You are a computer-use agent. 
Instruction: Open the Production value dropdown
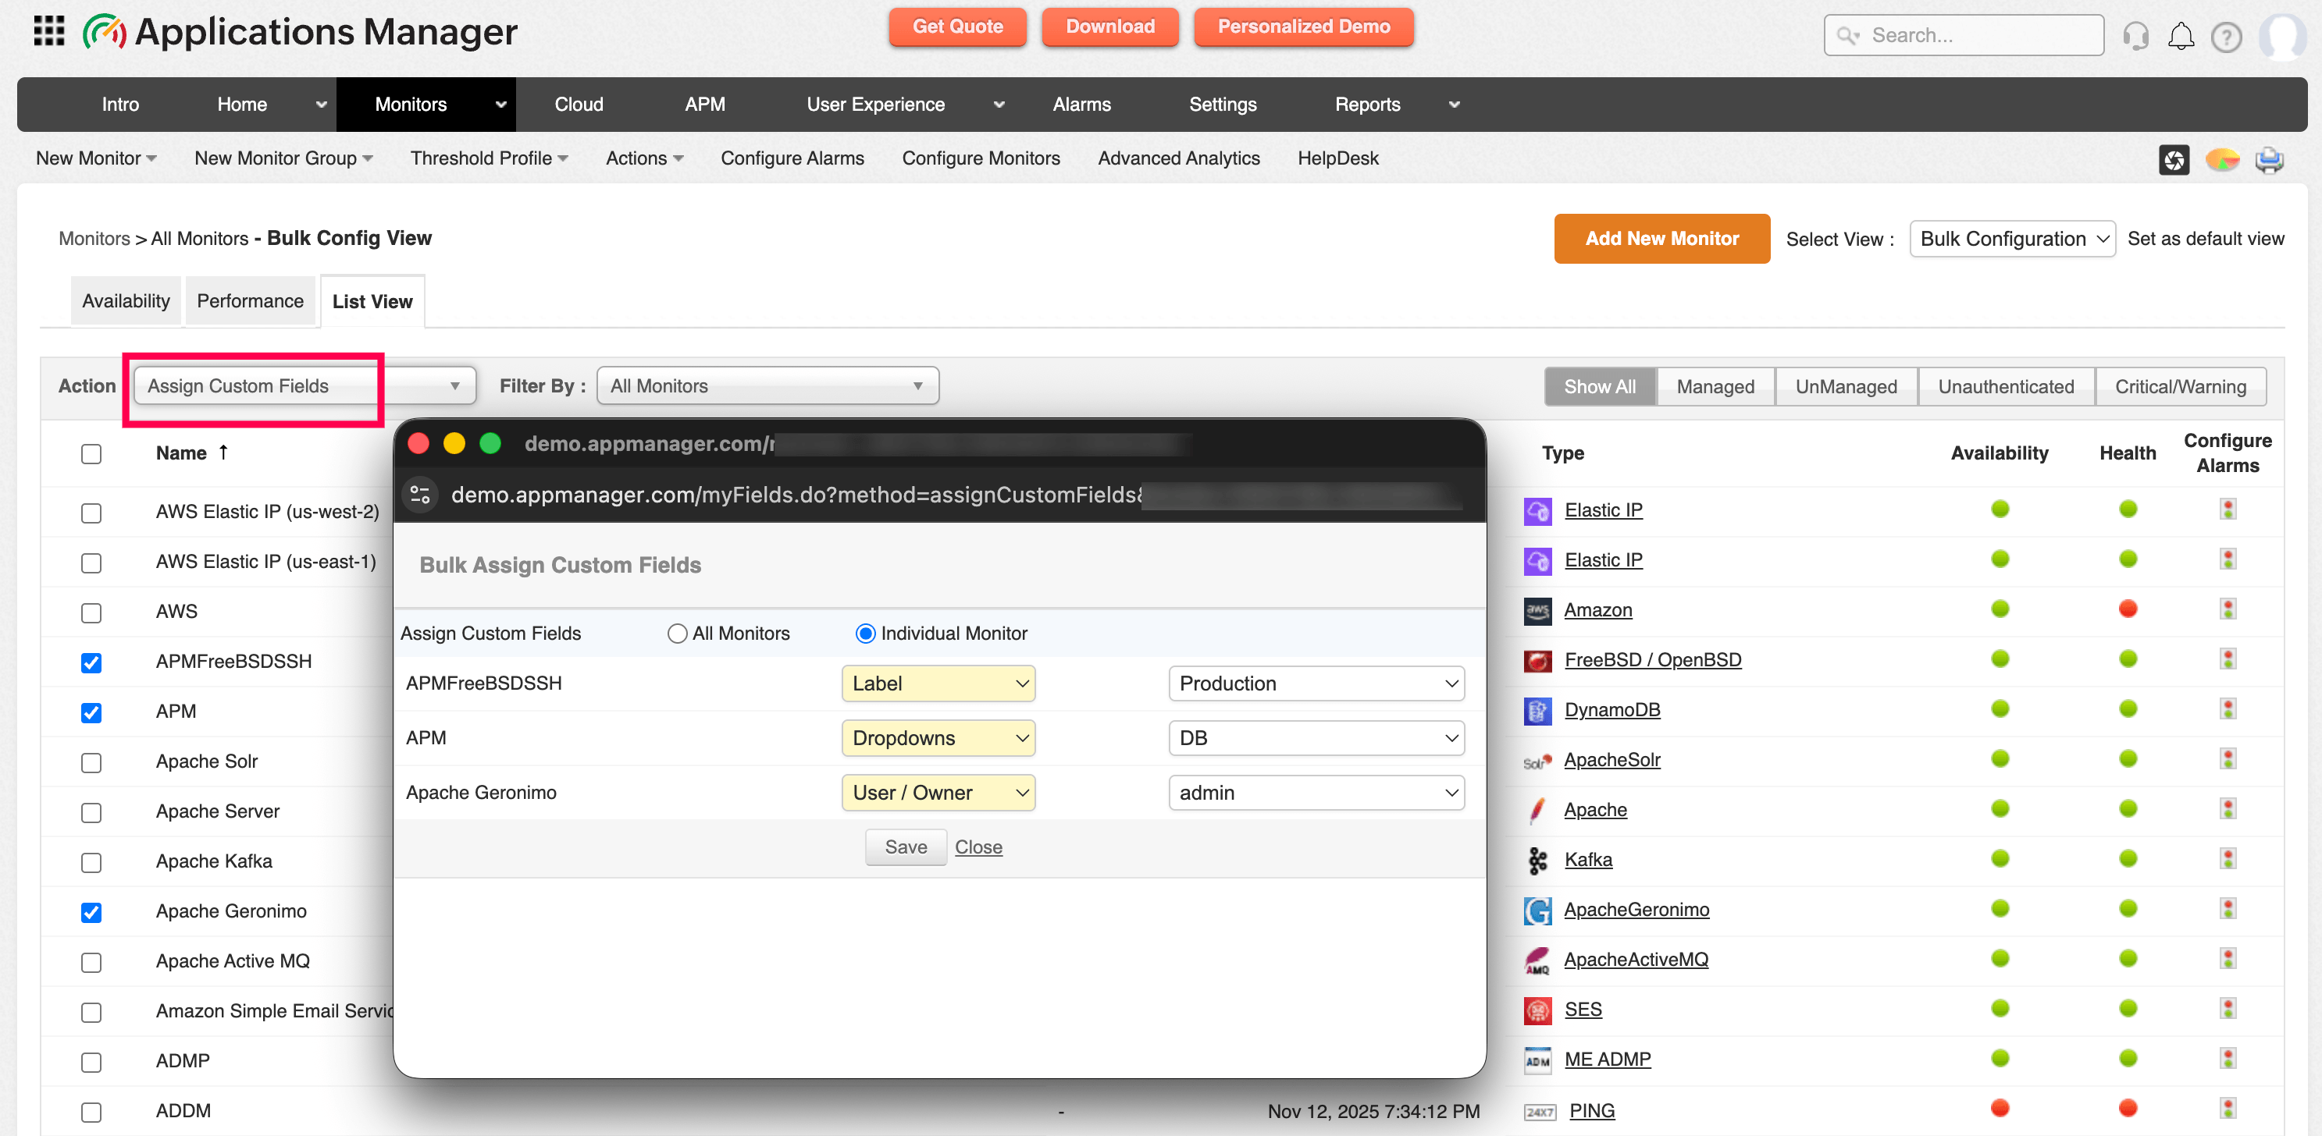[x=1316, y=683]
